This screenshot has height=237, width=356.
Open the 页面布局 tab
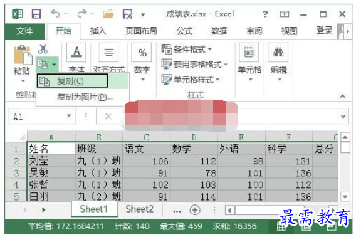point(141,31)
